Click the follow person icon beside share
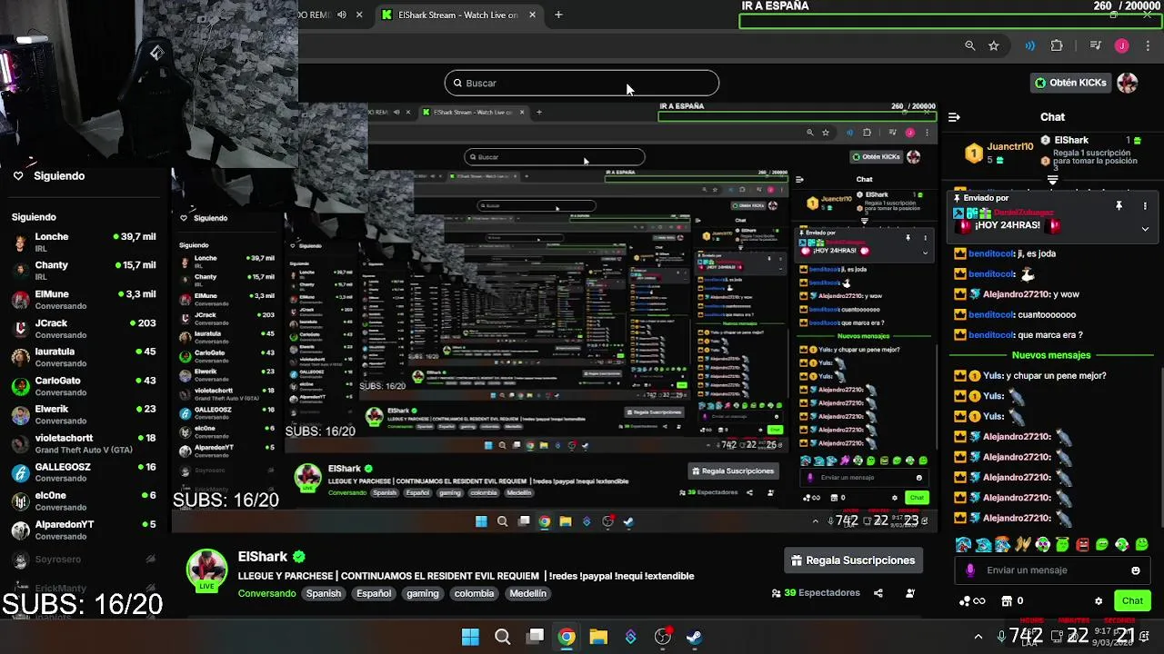The height and width of the screenshot is (654, 1164). click(x=910, y=593)
